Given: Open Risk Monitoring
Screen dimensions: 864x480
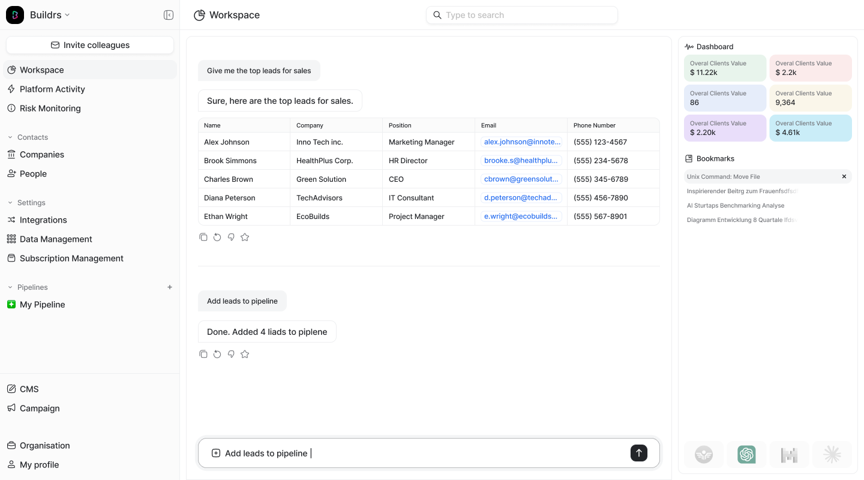Looking at the screenshot, I should click(50, 108).
